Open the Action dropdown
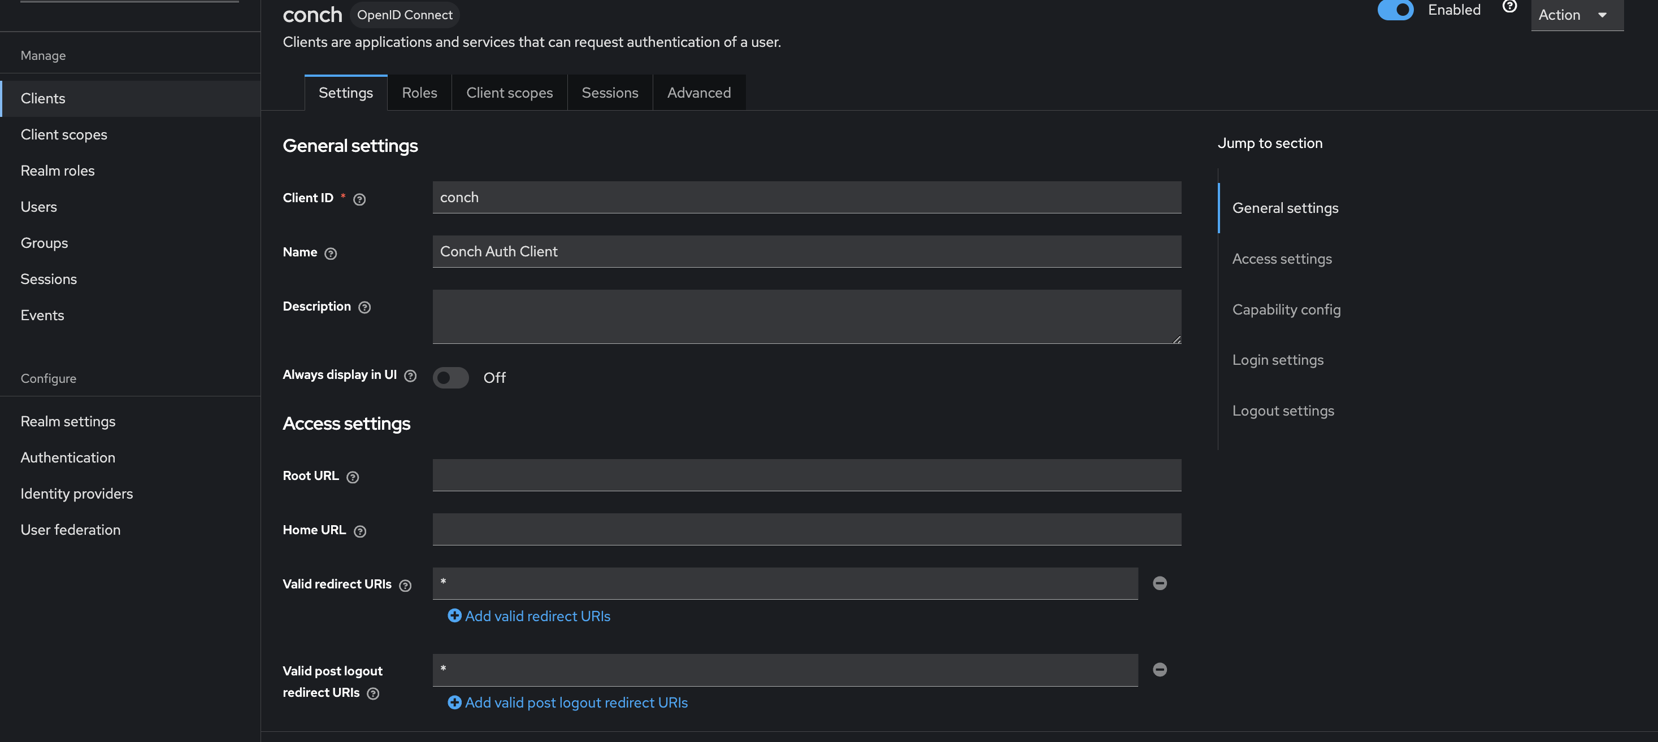This screenshot has width=1658, height=742. [1576, 15]
